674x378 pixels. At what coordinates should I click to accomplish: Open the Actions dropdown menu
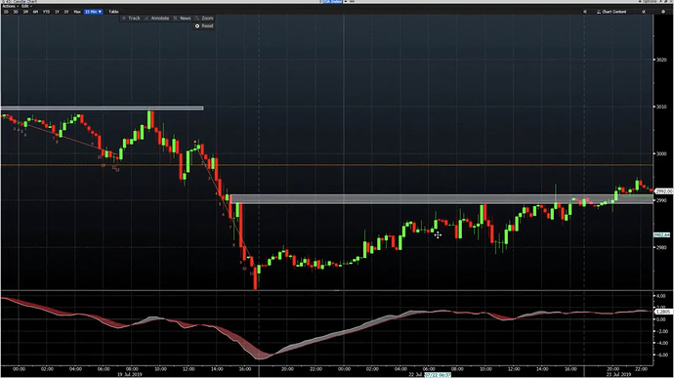pos(10,7)
